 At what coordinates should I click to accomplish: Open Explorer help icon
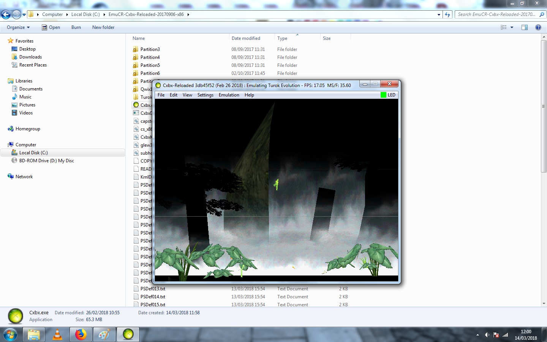pos(538,27)
